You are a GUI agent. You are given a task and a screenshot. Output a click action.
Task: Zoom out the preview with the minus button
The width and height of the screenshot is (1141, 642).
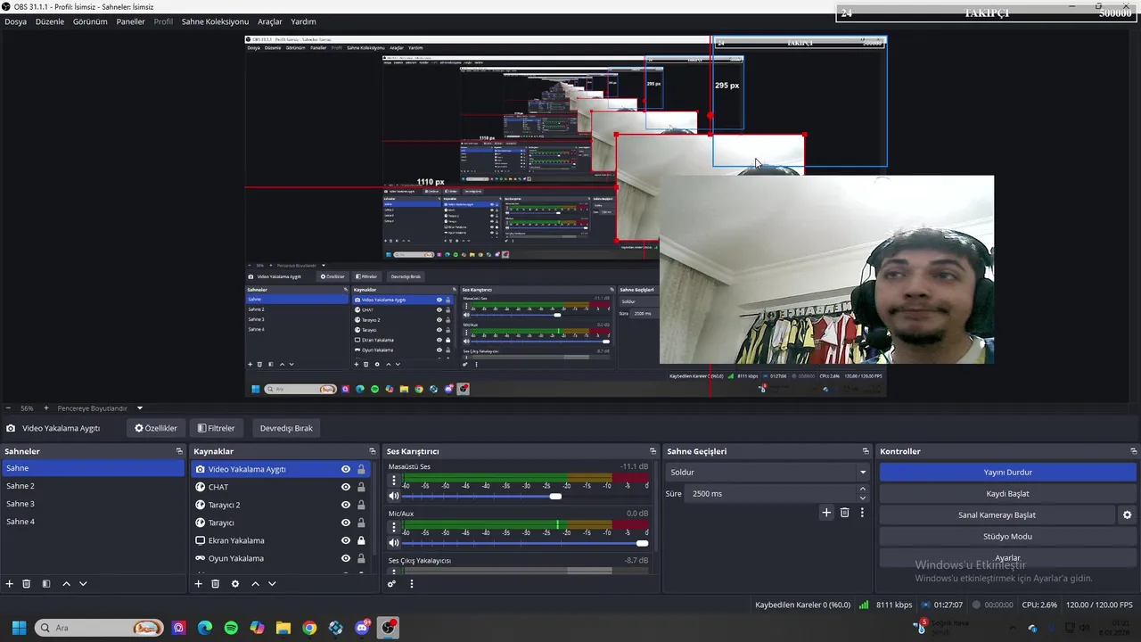click(x=8, y=408)
